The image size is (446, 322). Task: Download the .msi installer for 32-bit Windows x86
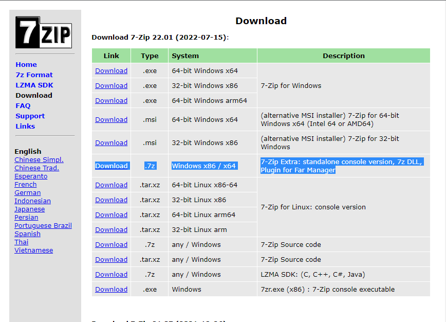(111, 142)
